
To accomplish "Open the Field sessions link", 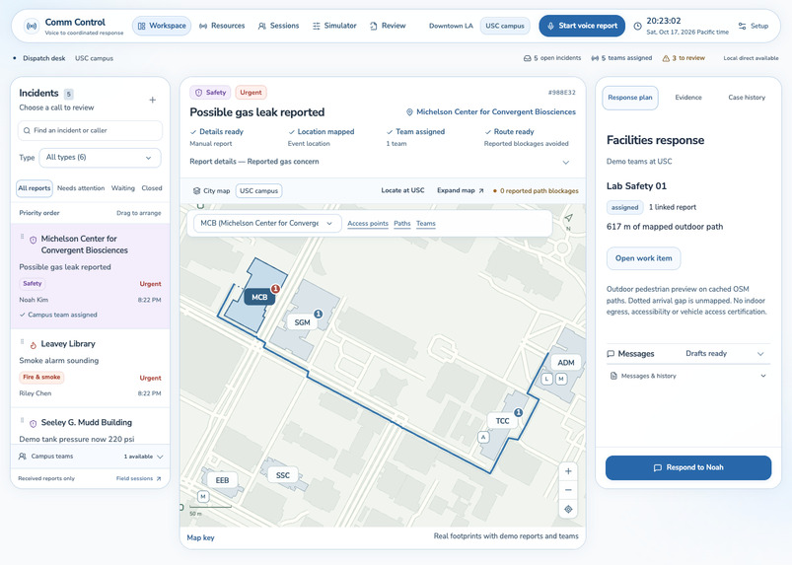I will [x=138, y=478].
